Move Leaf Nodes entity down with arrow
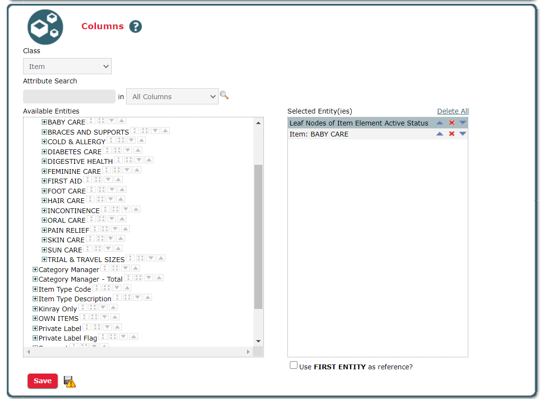 pos(463,123)
